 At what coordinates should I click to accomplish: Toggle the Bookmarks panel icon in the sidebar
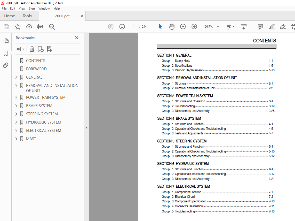6,54
